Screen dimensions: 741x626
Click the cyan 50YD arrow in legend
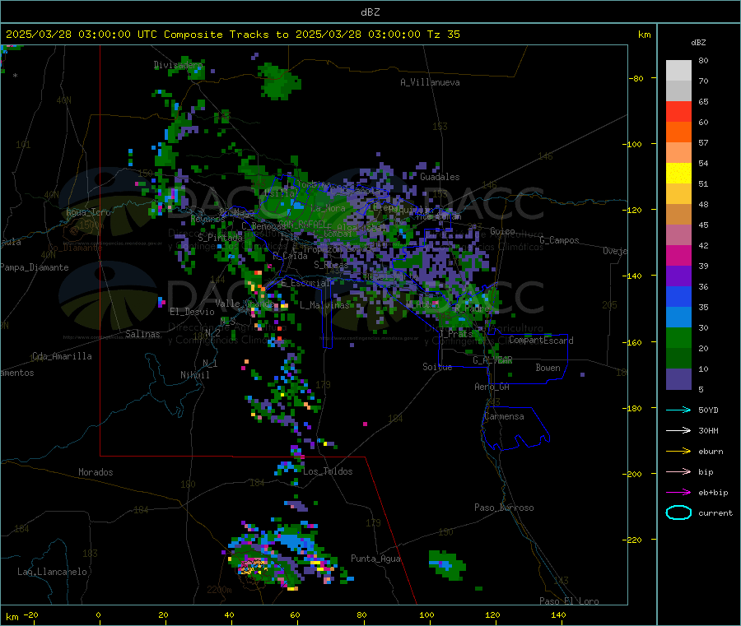click(678, 410)
